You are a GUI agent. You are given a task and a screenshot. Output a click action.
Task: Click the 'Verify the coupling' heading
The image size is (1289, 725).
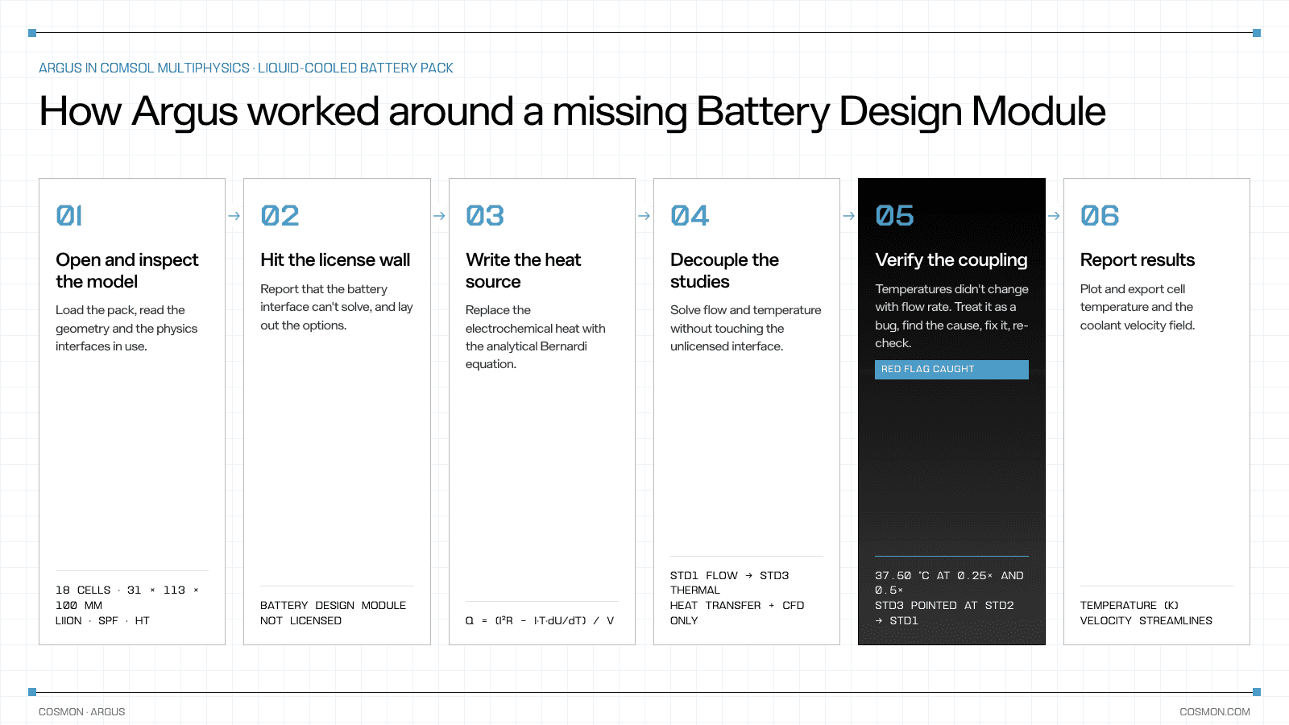click(951, 259)
